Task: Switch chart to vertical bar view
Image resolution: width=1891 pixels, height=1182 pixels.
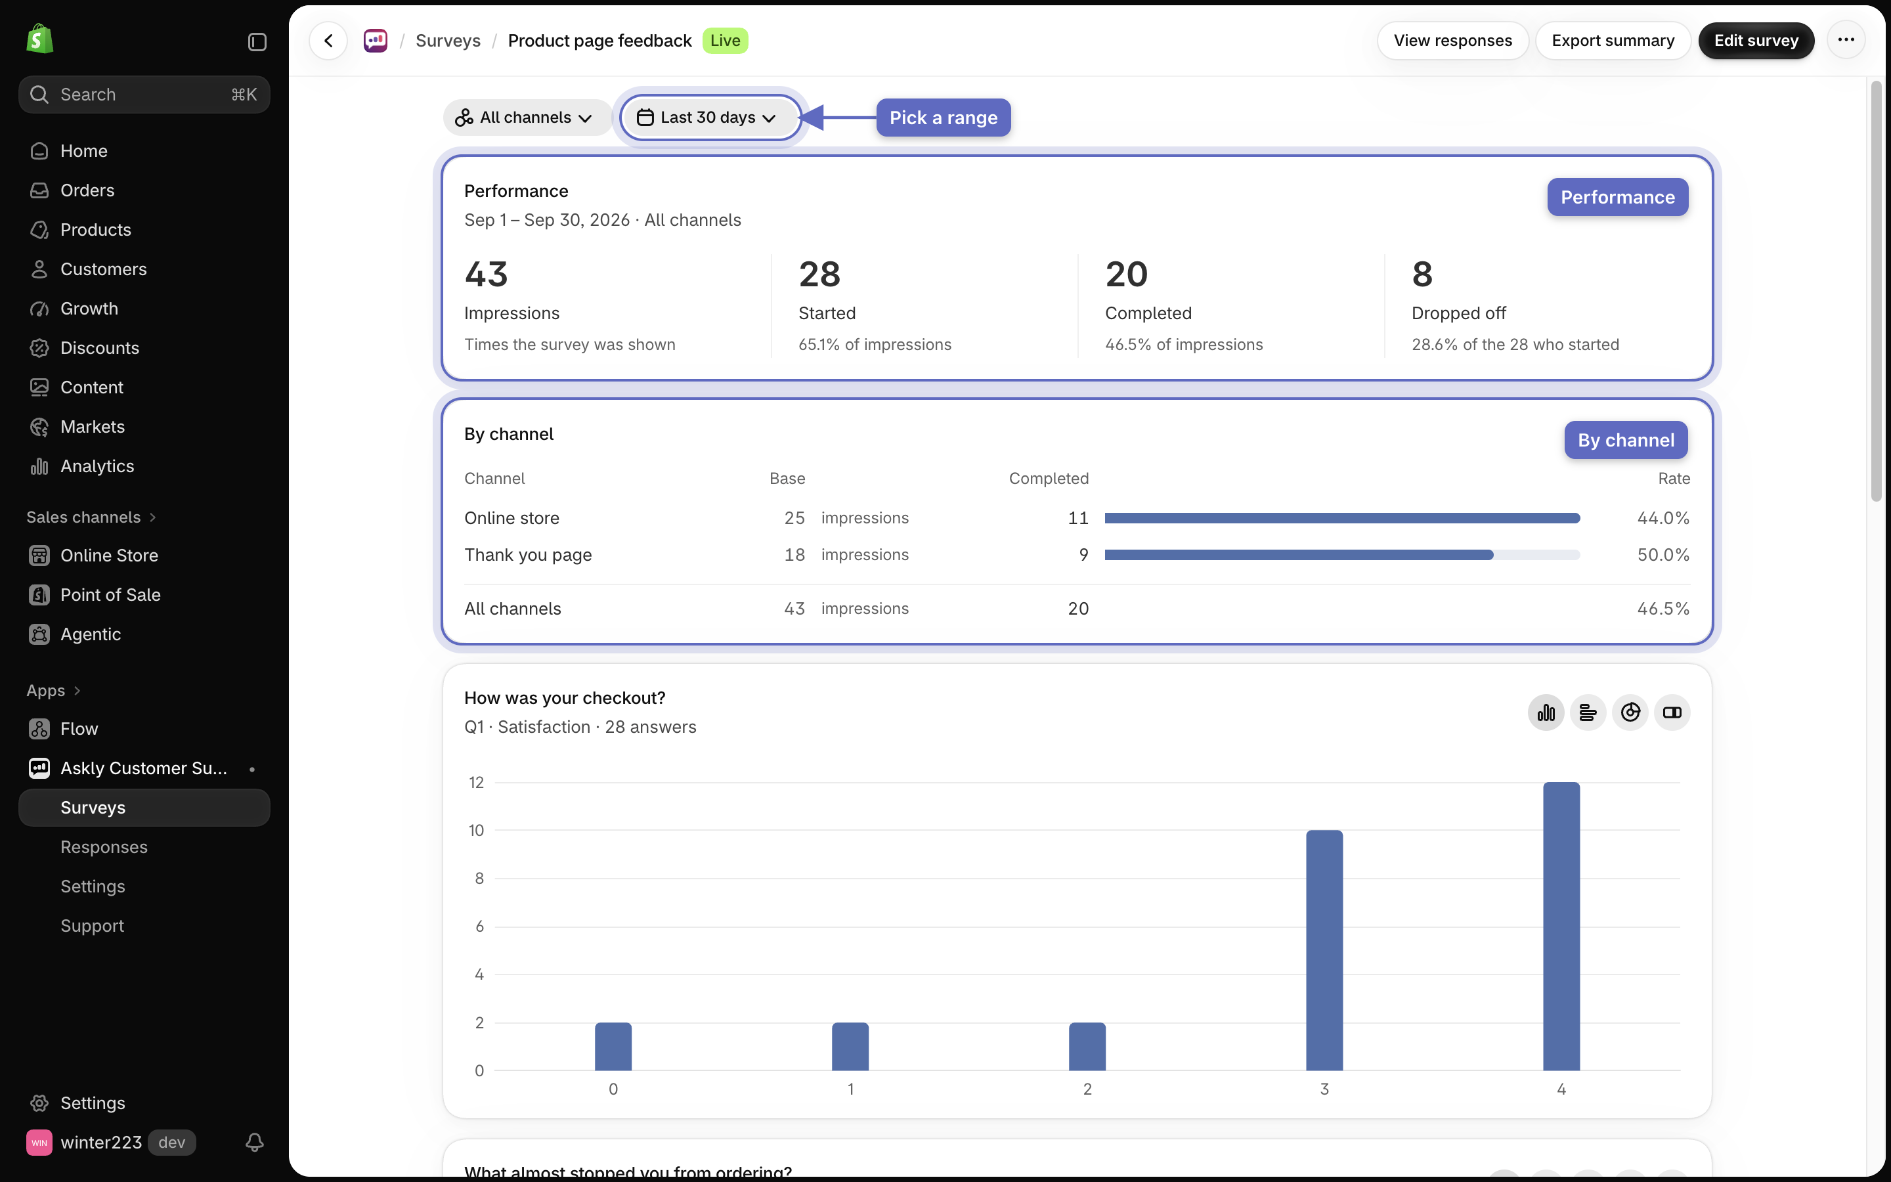Action: click(x=1546, y=712)
